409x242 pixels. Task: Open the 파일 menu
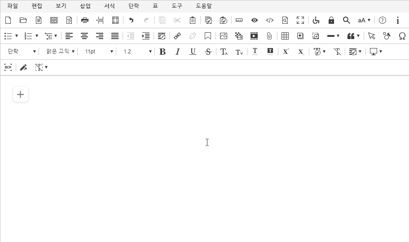(13, 6)
